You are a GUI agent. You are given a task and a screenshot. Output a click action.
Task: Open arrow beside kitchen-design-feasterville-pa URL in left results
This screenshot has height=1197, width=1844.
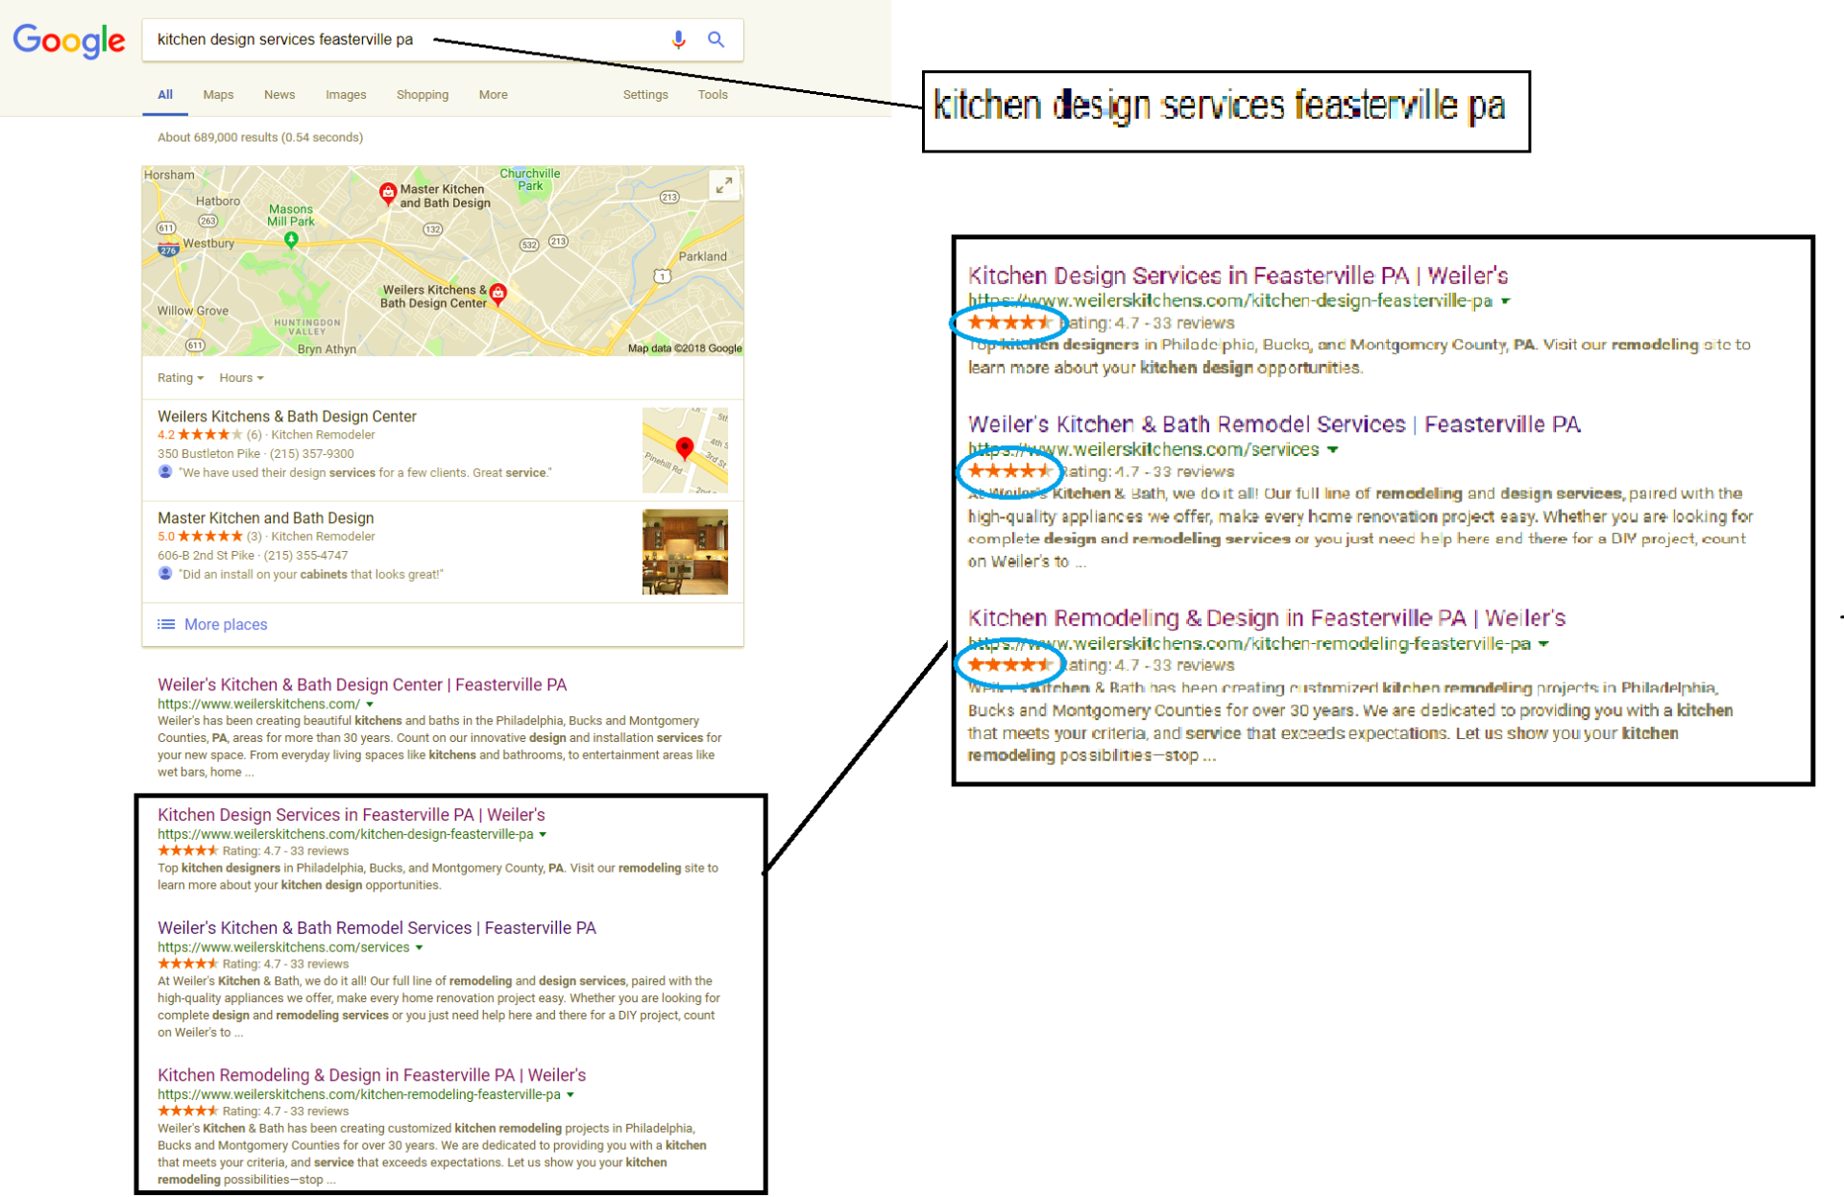[x=543, y=835]
